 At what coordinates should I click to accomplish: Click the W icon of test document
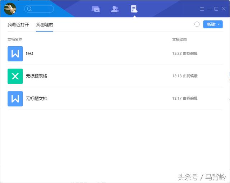click(x=15, y=54)
